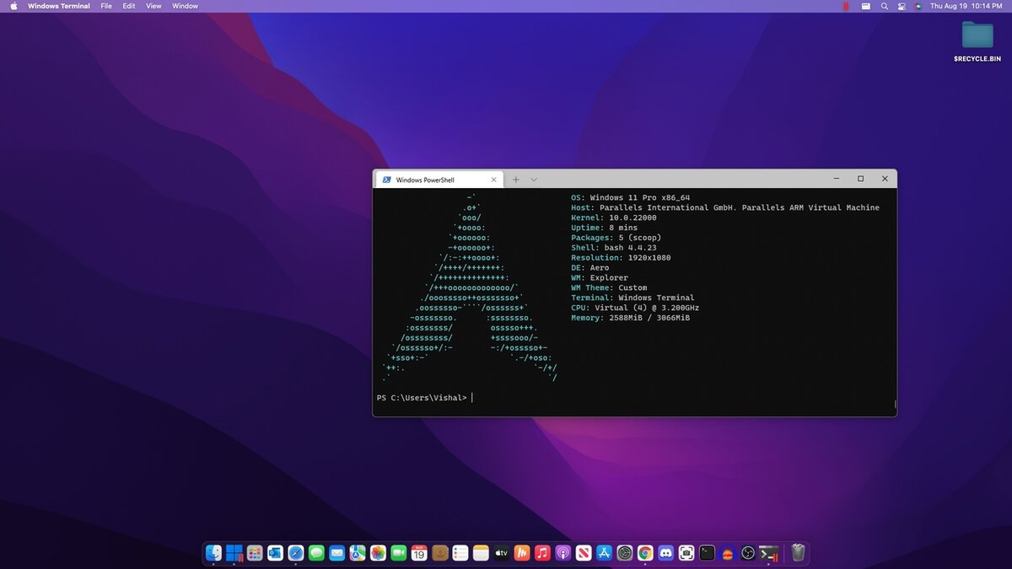Viewport: 1012px width, 569px height.
Task: Open Messages from the Dock
Action: 316,553
